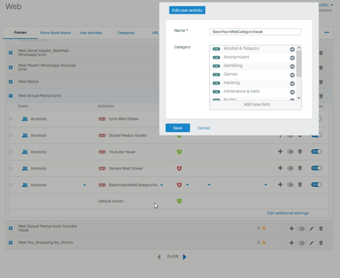This screenshot has height=278, width=340.
Task: Remove Gambling from the category list
Action: pos(292,66)
